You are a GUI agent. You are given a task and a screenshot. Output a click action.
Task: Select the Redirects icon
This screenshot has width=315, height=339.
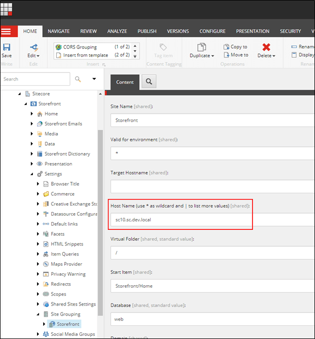point(46,284)
